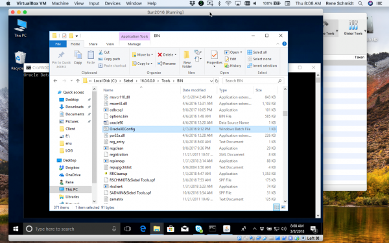The width and height of the screenshot is (389, 243).
Task: Select Dropbox in navigation pane
Action: click(x=72, y=168)
